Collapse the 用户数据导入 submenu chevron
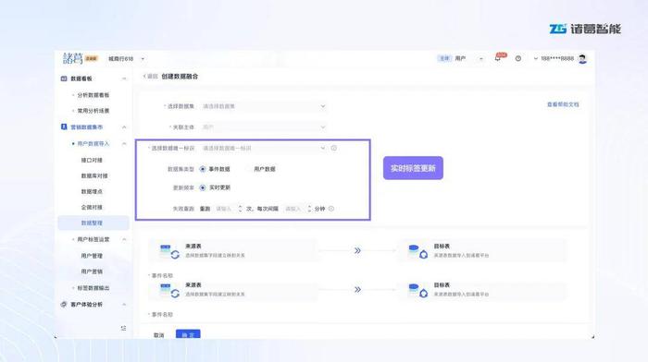 (x=124, y=143)
